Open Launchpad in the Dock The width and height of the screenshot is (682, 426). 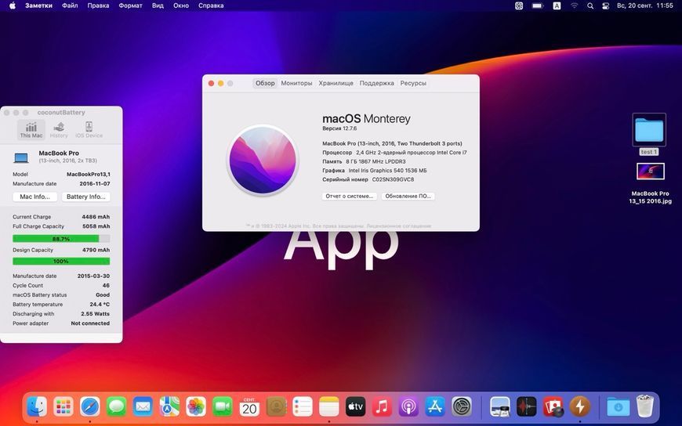(x=63, y=407)
